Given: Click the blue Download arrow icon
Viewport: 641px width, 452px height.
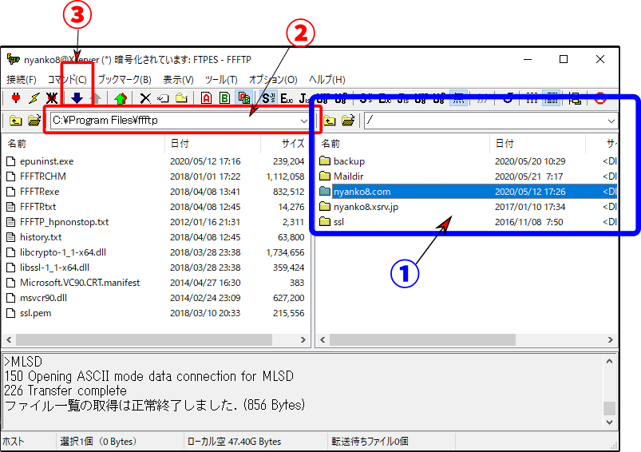Looking at the screenshot, I should click(x=77, y=98).
